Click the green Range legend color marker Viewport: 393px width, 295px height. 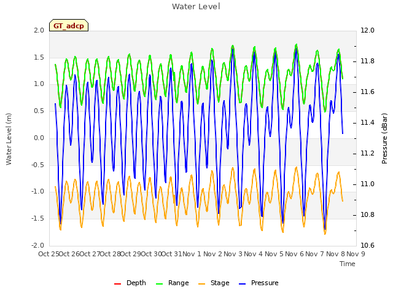click(x=160, y=284)
